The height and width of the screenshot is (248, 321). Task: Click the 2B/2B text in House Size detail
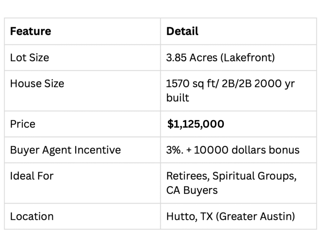236,84
